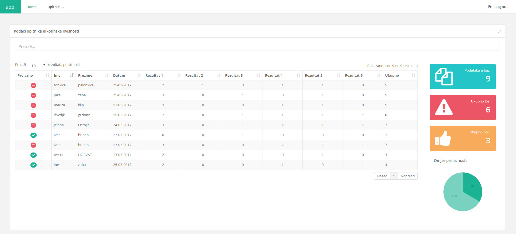Go to the Home tab

point(32,7)
